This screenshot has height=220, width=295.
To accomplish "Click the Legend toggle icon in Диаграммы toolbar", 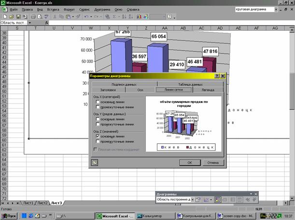I will click(x=218, y=199).
